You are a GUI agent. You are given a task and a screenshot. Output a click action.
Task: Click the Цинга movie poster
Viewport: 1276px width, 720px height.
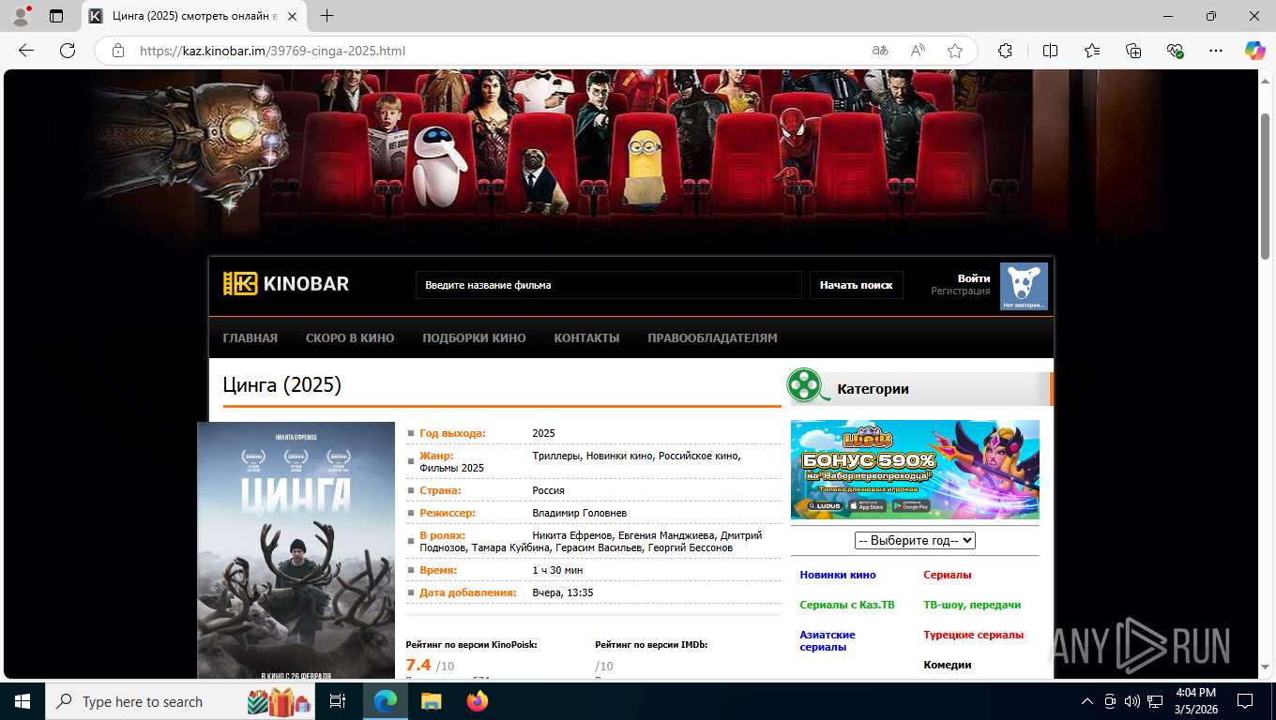296,550
